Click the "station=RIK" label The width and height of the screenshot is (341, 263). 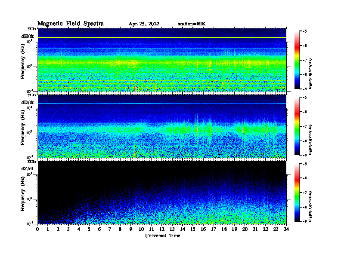(192, 24)
